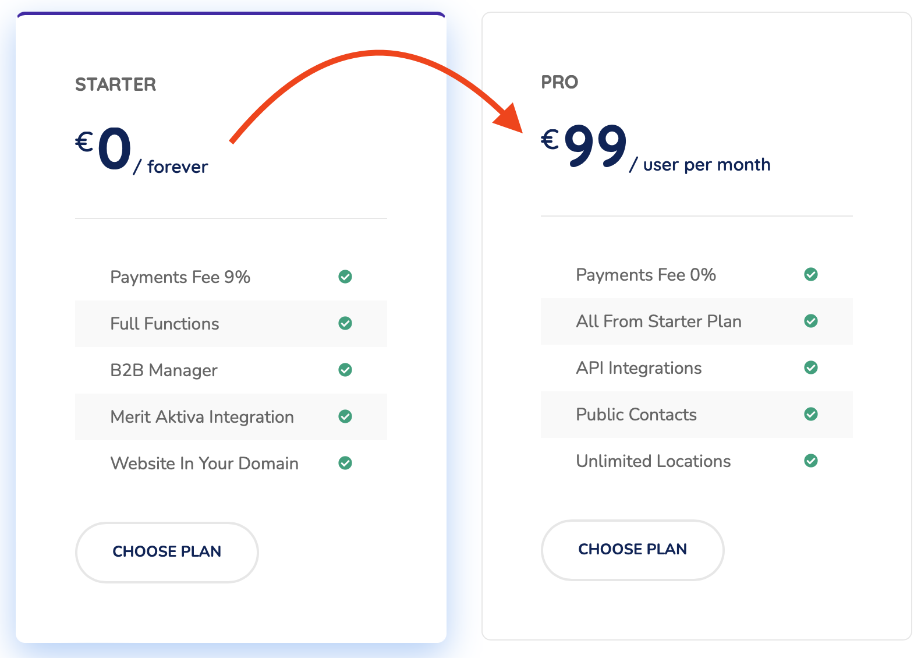Click the B2B Manager checkmark icon
The image size is (921, 658).
pos(345,370)
